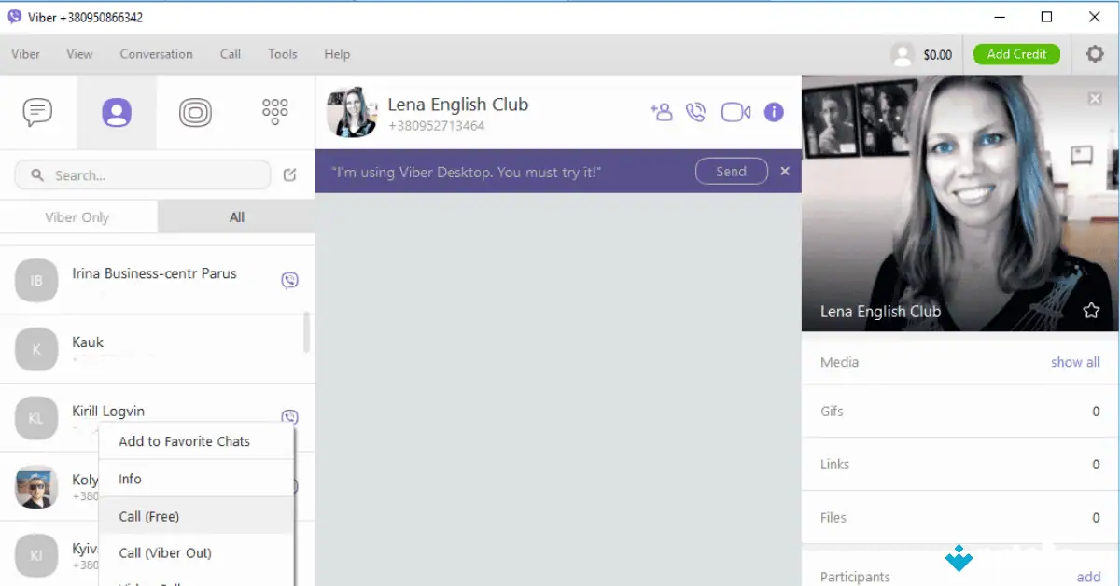The height and width of the screenshot is (586, 1120).
Task: View conversation info via the i icon
Action: tap(774, 112)
